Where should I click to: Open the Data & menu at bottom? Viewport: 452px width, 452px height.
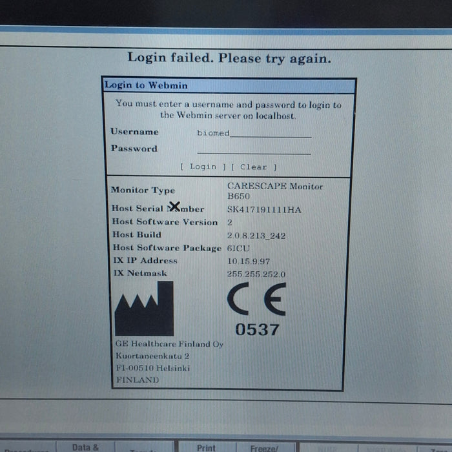point(85,447)
